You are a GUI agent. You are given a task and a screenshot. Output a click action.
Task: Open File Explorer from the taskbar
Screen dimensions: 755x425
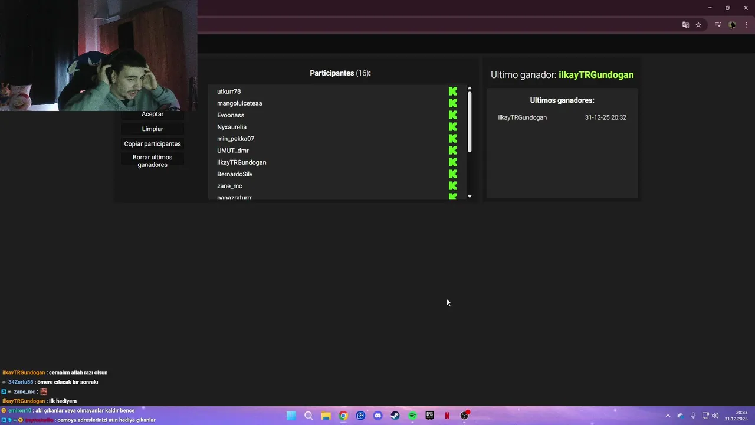[x=326, y=416]
